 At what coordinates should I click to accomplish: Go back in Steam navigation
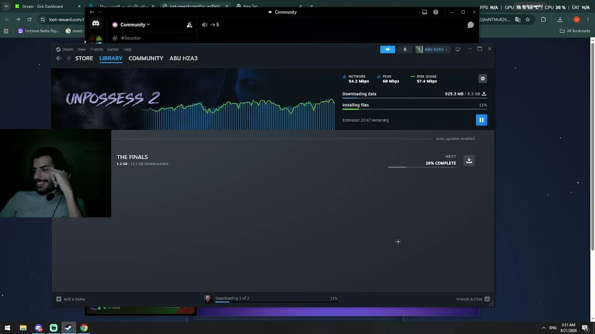(x=59, y=58)
